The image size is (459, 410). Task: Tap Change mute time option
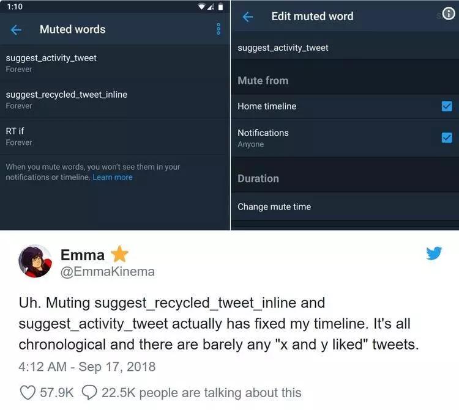click(x=274, y=207)
